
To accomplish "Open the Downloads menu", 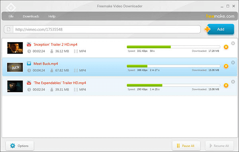I will click(x=31, y=16).
